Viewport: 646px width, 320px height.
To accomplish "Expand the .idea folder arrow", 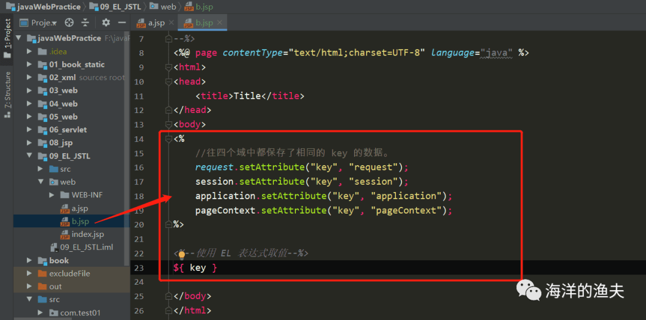I will 29,51.
